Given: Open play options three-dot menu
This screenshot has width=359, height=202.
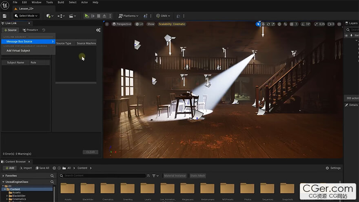Looking at the screenshot, I should coord(110,16).
